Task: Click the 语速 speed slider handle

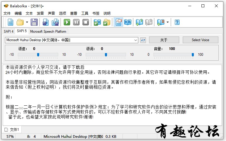Action: (x=38, y=55)
